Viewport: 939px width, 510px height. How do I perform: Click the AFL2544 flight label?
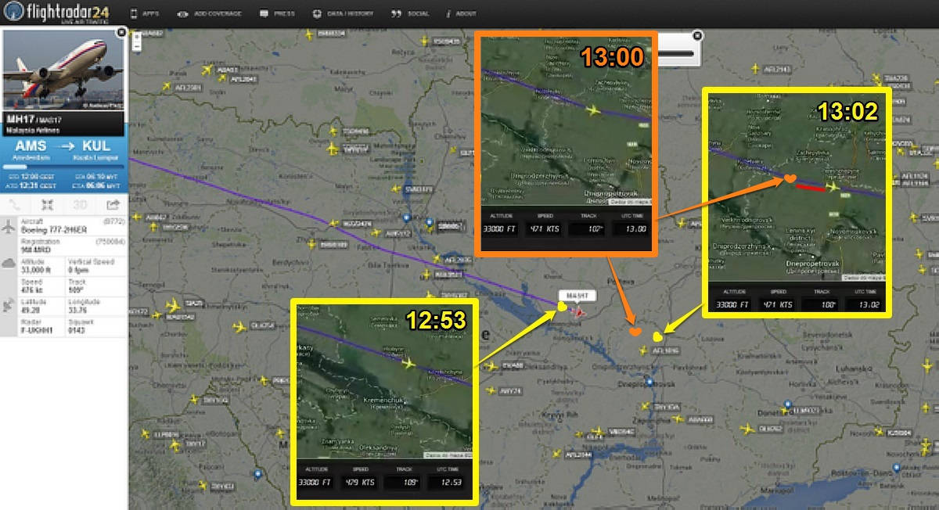579,455
